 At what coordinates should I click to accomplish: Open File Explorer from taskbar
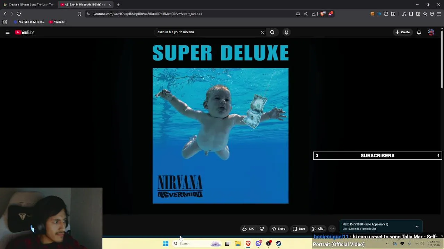click(x=238, y=243)
